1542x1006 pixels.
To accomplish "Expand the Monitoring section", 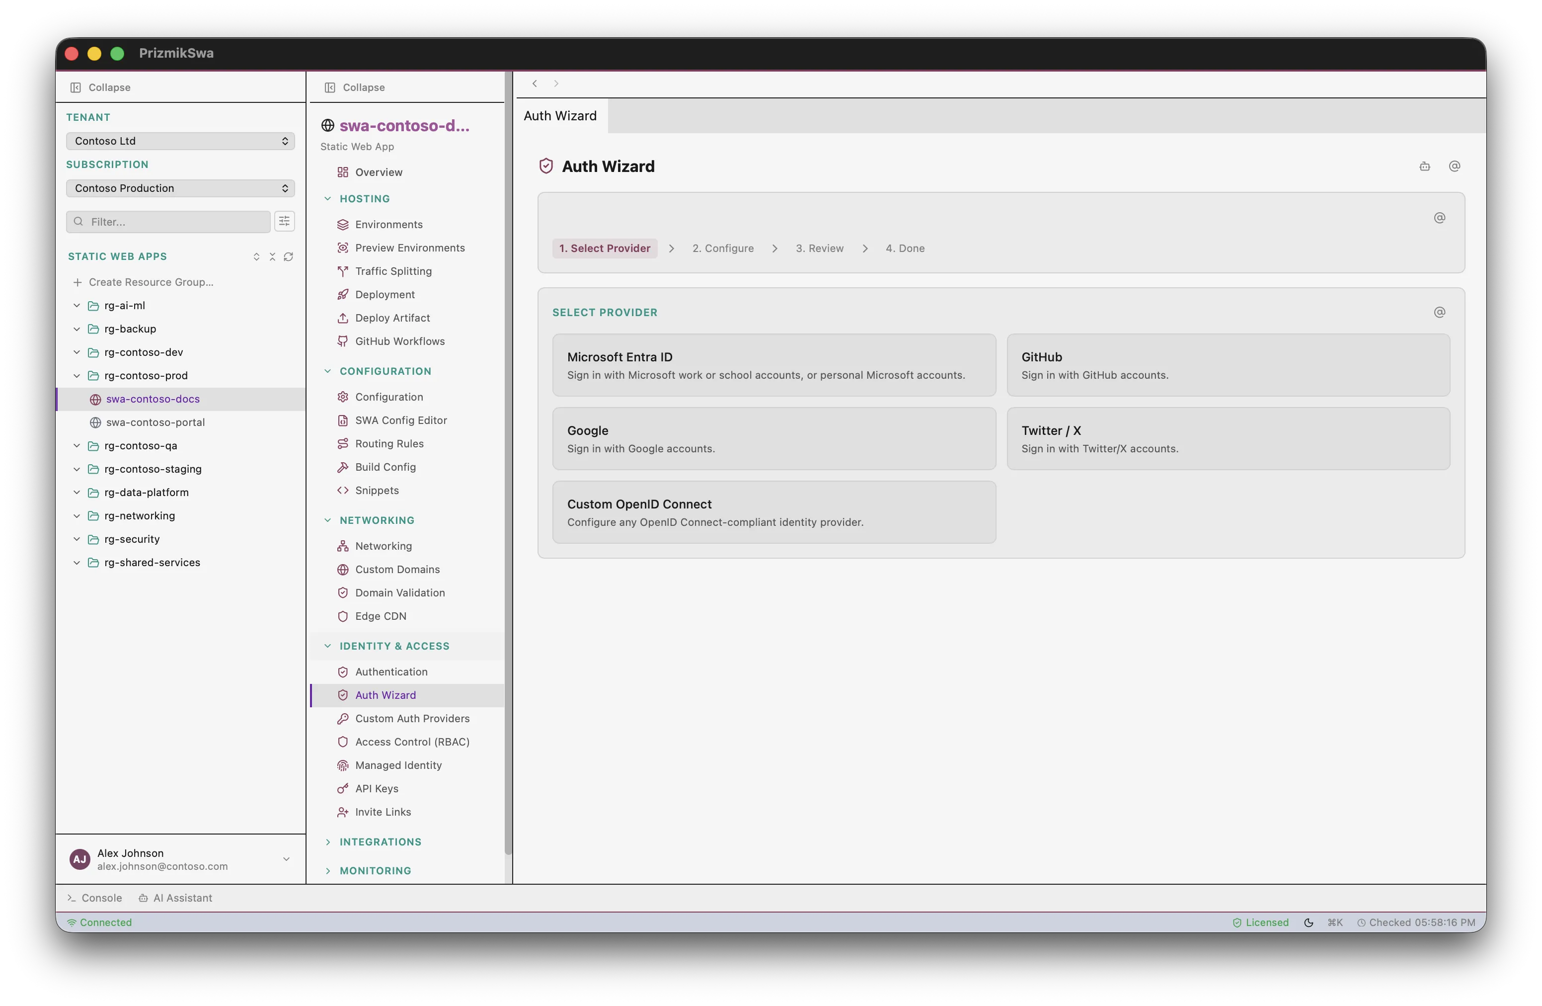I will [327, 870].
